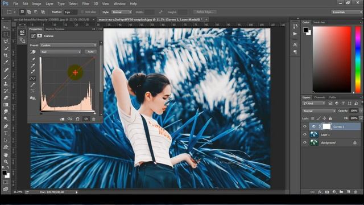Open the Essentials workspace dropdown

tap(346, 12)
